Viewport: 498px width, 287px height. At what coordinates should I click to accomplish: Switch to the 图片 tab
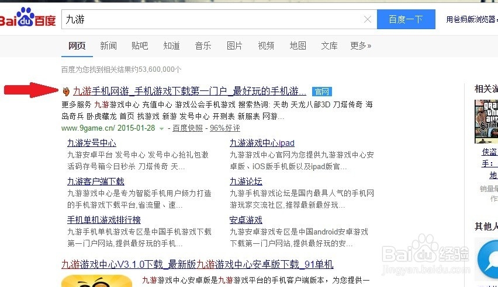234,45
